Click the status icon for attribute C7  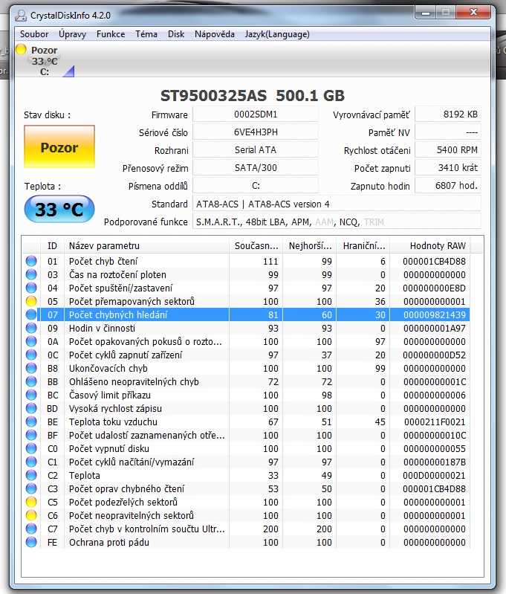[31, 529]
